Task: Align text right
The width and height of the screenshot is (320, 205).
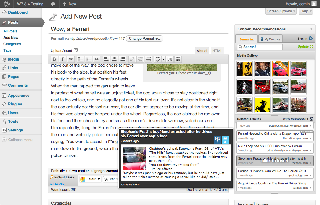Action: tap(123, 59)
